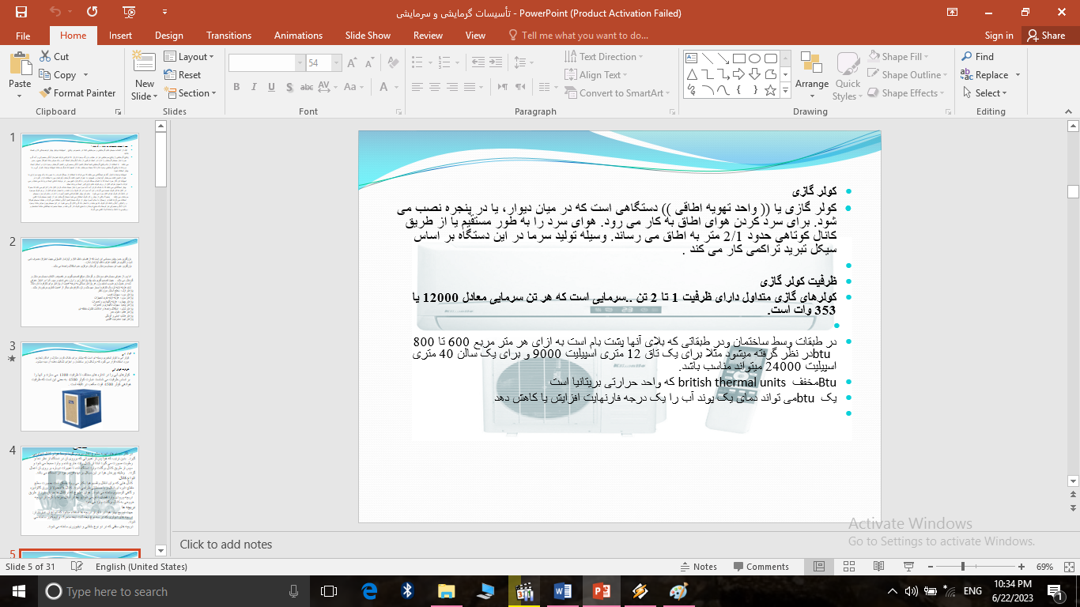Select the Format Painter tool
Screen dimensions: 1080x607
pyautogui.click(x=77, y=92)
